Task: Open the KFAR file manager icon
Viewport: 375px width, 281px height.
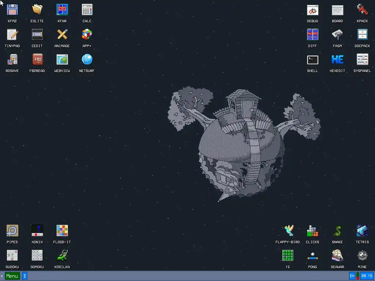Action: coord(62,10)
